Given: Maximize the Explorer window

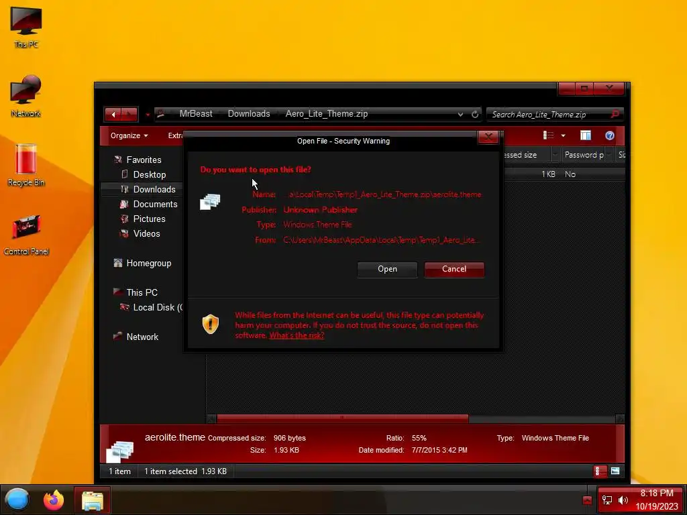Looking at the screenshot, I should (x=584, y=89).
